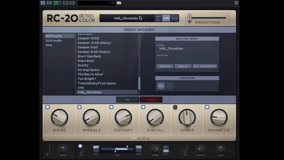Toggle the plugin power button in host toolbar
The image size is (284, 160).
point(43,3)
